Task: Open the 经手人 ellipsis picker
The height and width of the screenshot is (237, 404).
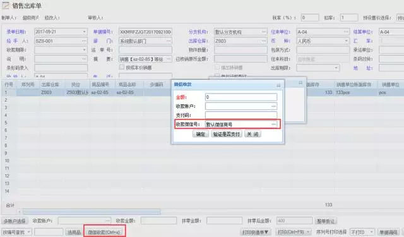Action: pyautogui.click(x=84, y=40)
